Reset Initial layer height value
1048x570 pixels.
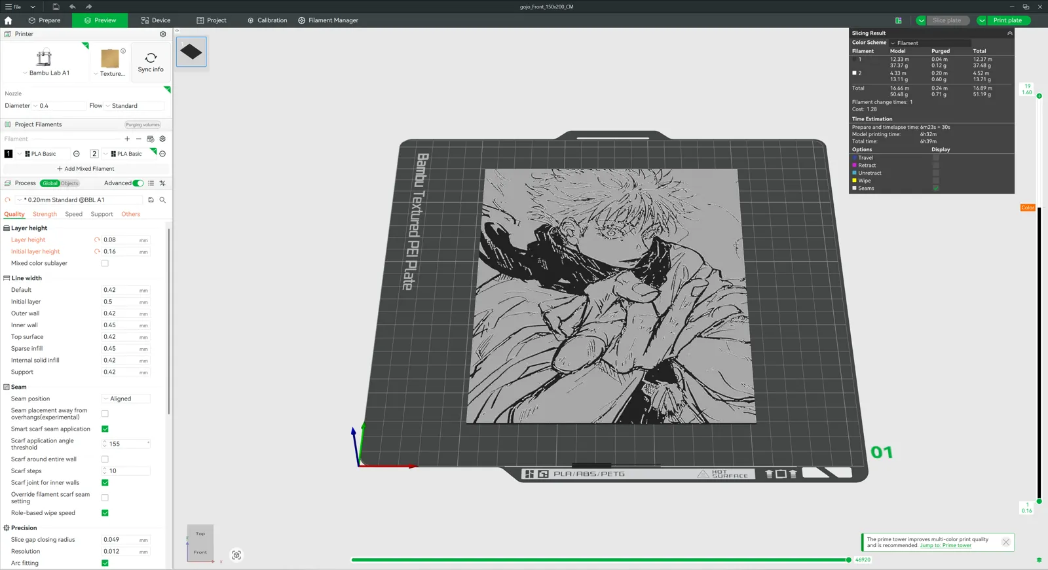point(97,251)
